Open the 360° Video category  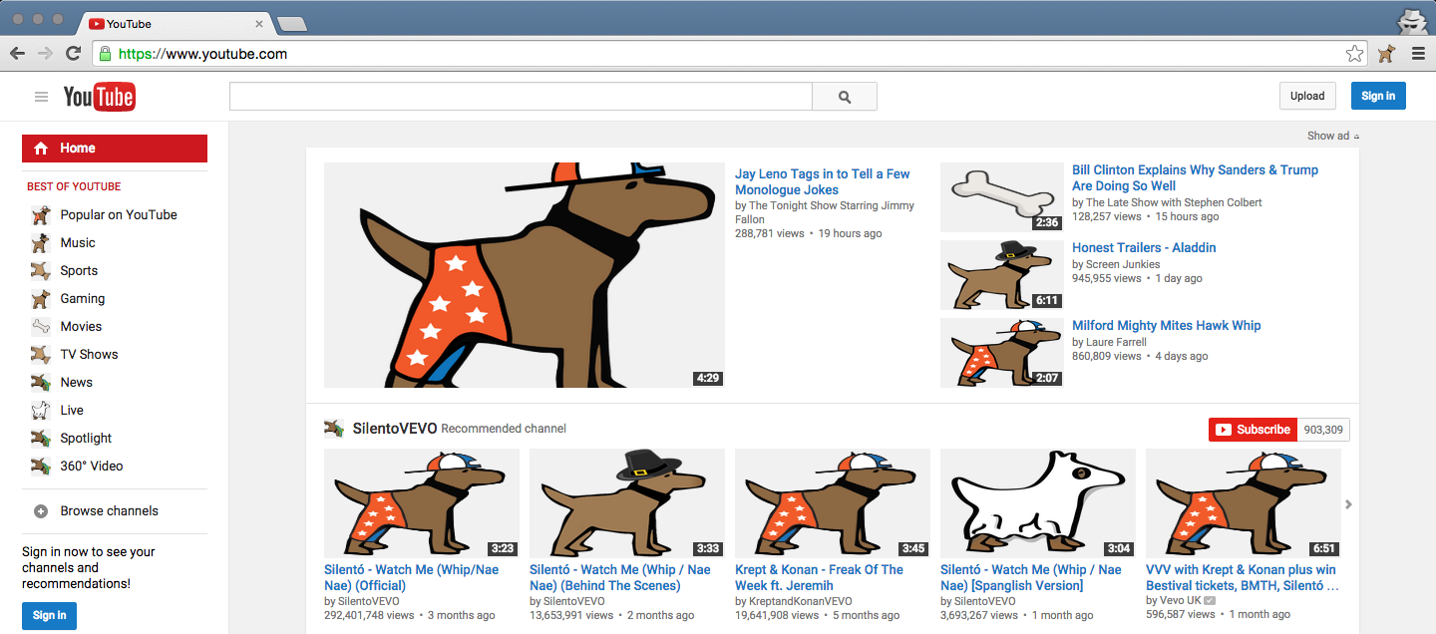(x=92, y=466)
